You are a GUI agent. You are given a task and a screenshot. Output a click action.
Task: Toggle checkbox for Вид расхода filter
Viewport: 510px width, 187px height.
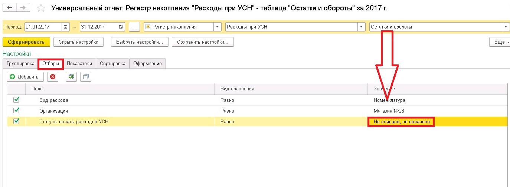click(x=16, y=100)
